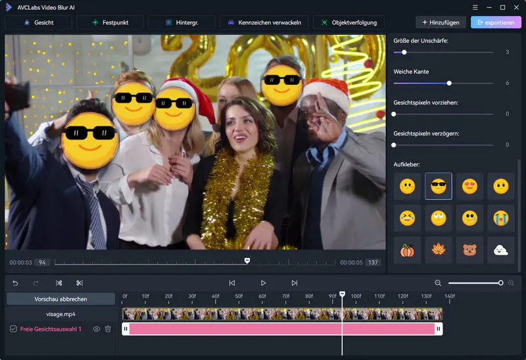Viewport: 526px width, 360px height.
Task: Open the hamburger menu in title bar
Action: 475,7
